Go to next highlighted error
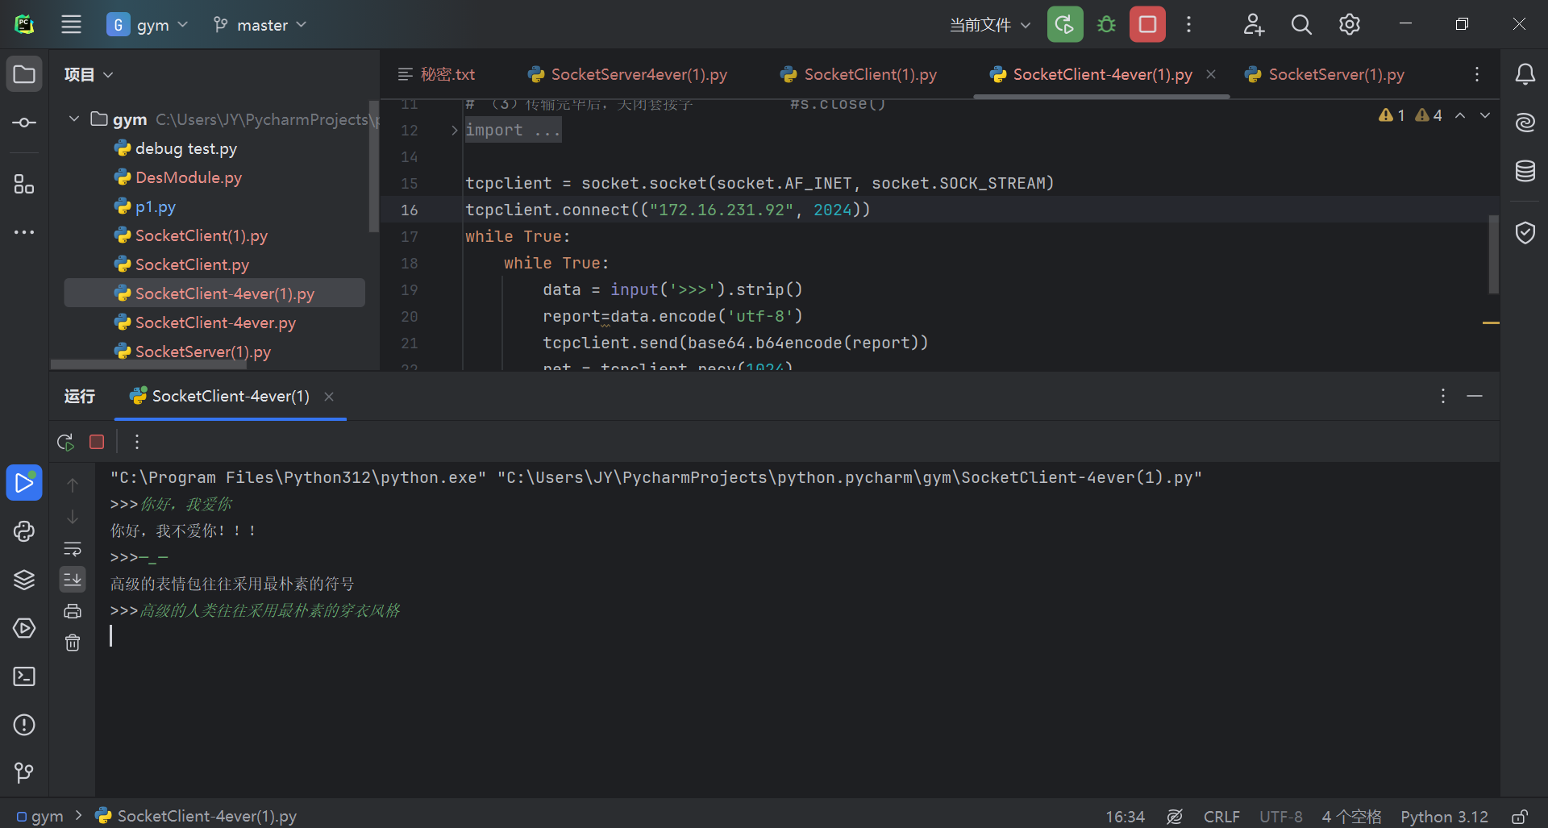 pos(1485,115)
